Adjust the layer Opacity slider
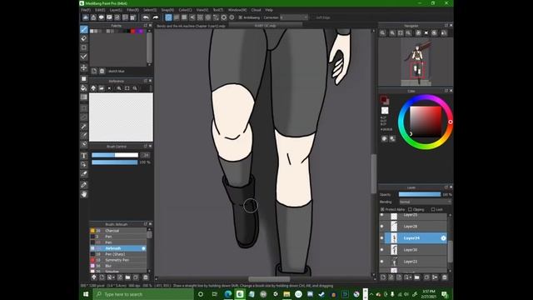This screenshot has height=300, width=533. pos(420,194)
